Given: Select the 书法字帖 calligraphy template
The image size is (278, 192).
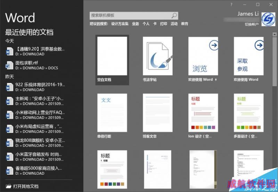Looking at the screenshot, I should coord(158,60).
